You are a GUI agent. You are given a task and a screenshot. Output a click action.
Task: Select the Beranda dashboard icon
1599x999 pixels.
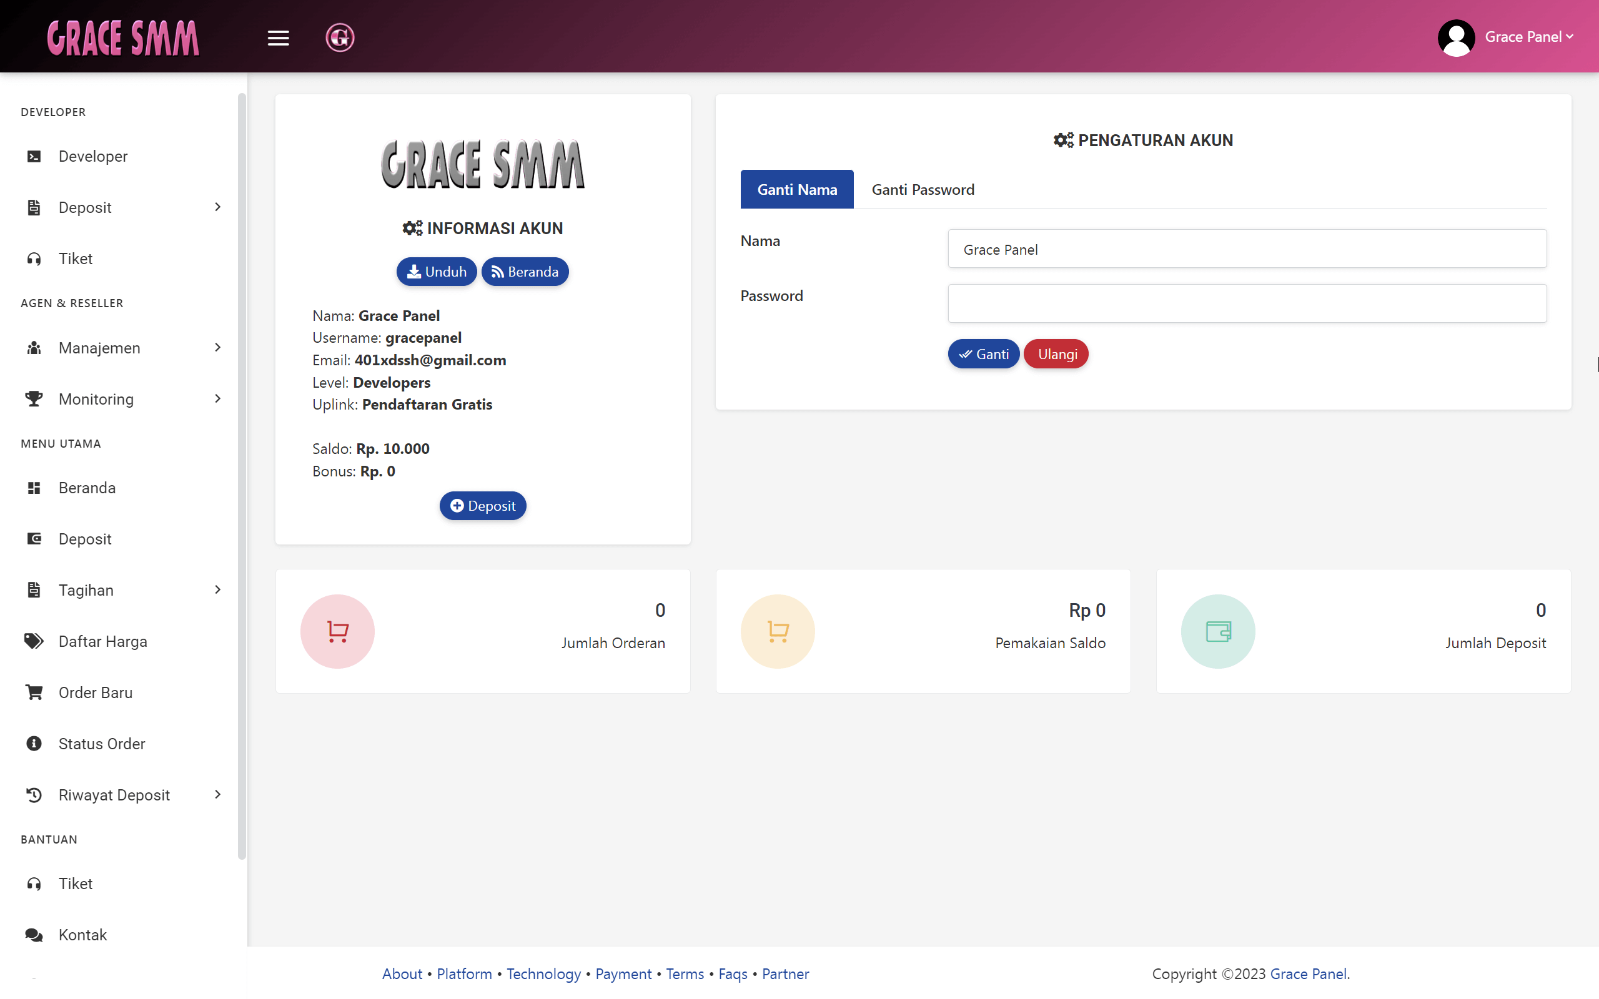click(x=34, y=488)
